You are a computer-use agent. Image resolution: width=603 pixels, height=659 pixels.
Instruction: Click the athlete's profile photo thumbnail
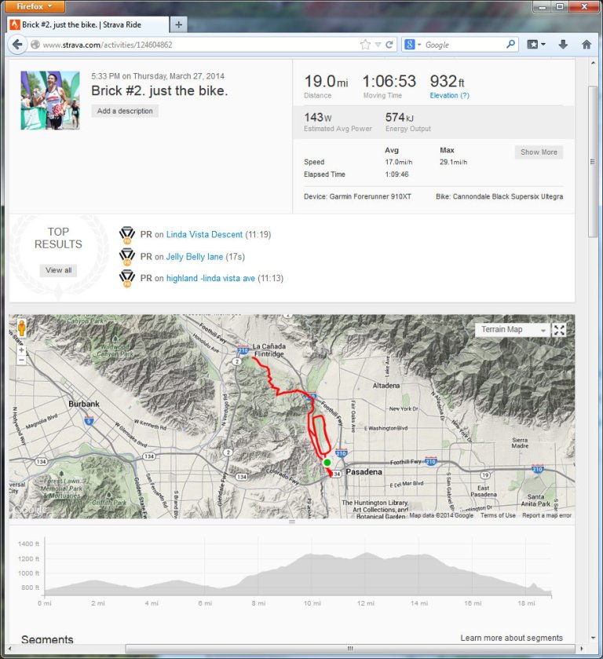point(49,99)
